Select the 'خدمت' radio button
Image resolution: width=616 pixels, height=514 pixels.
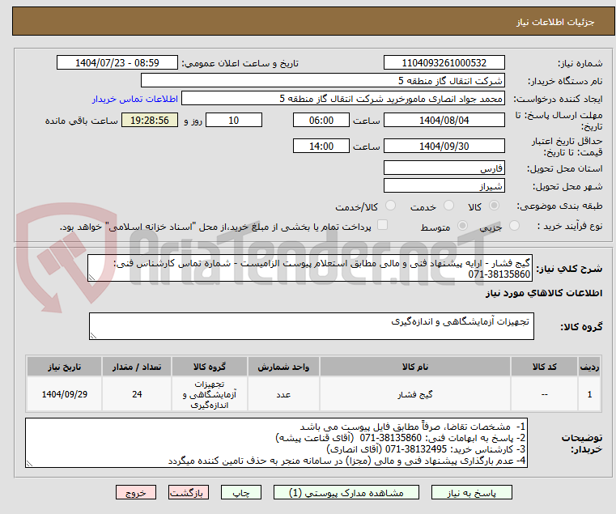click(448, 206)
